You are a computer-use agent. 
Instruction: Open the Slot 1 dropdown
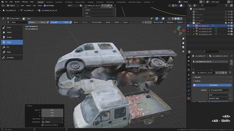click(73, 6)
